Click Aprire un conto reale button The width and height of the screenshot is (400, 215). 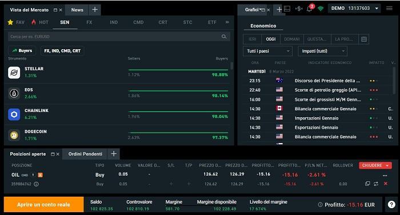pyautogui.click(x=43, y=204)
